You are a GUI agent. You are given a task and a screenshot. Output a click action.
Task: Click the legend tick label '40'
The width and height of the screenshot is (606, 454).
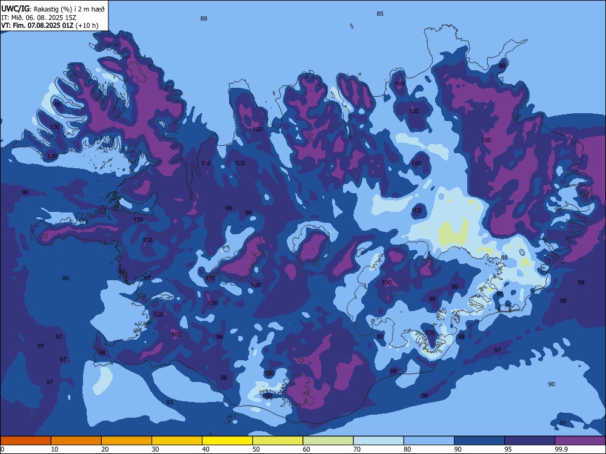tap(205, 449)
